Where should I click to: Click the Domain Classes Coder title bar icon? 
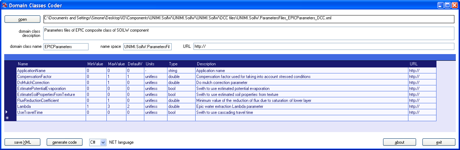[x=5, y=5]
